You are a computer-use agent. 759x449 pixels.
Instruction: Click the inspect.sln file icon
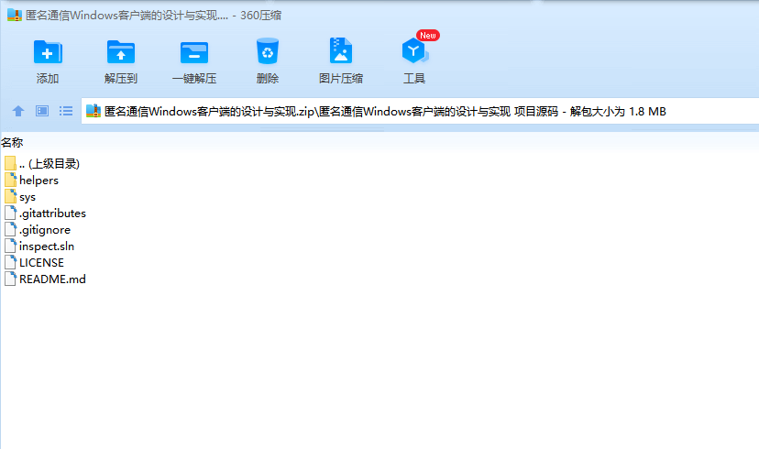coord(11,246)
